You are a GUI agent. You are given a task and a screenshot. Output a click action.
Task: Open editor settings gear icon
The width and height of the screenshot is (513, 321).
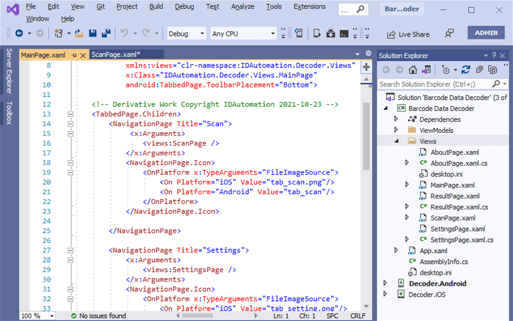368,53
